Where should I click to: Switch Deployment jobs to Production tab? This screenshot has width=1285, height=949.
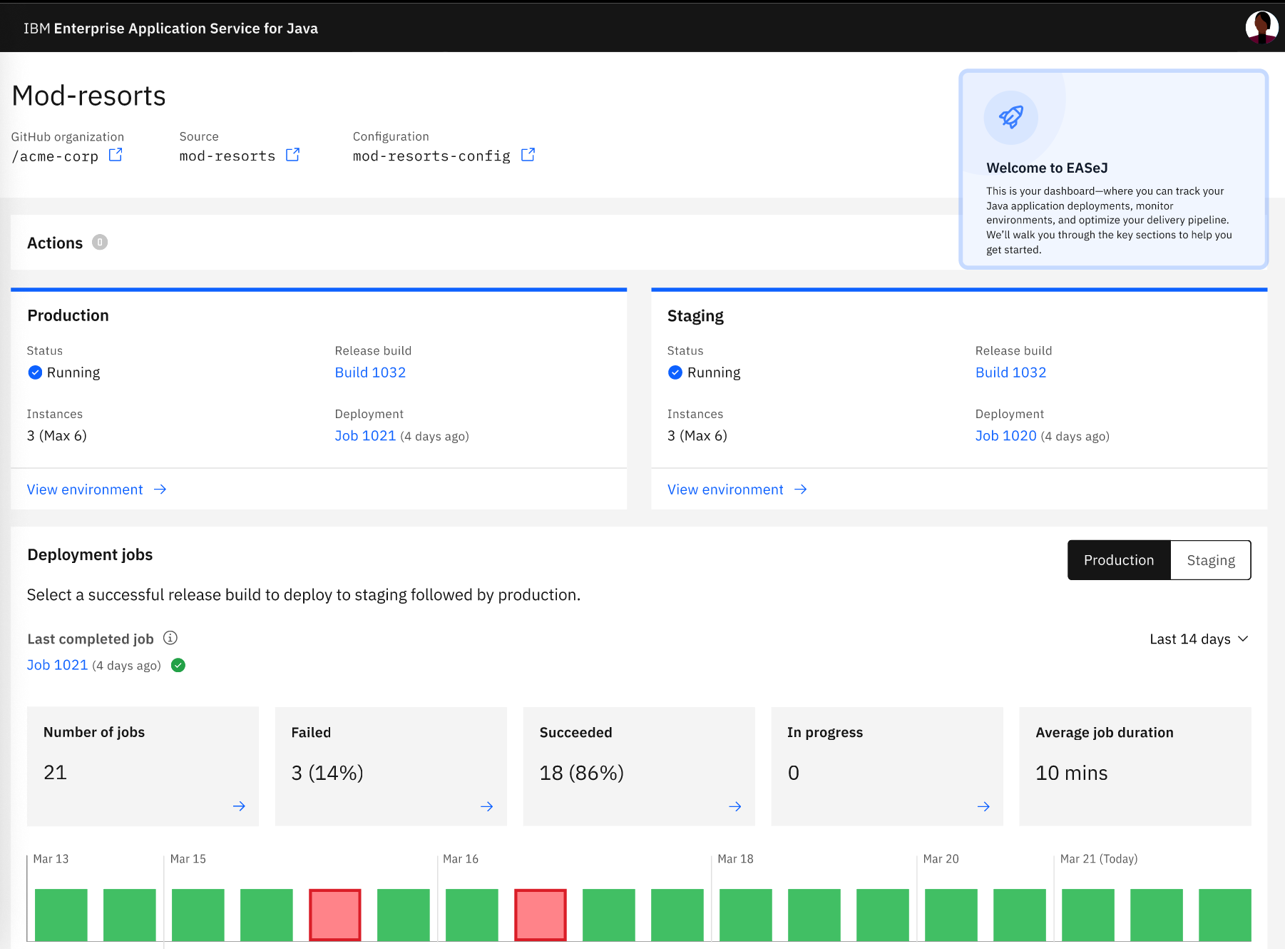(x=1119, y=560)
